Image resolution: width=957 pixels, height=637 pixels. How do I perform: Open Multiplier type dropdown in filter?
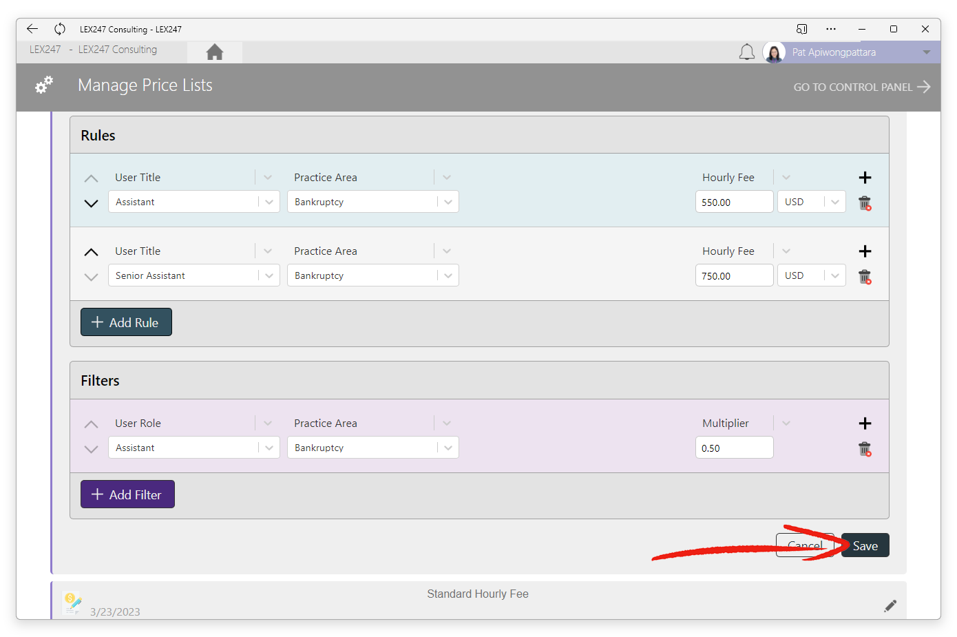[x=786, y=424]
